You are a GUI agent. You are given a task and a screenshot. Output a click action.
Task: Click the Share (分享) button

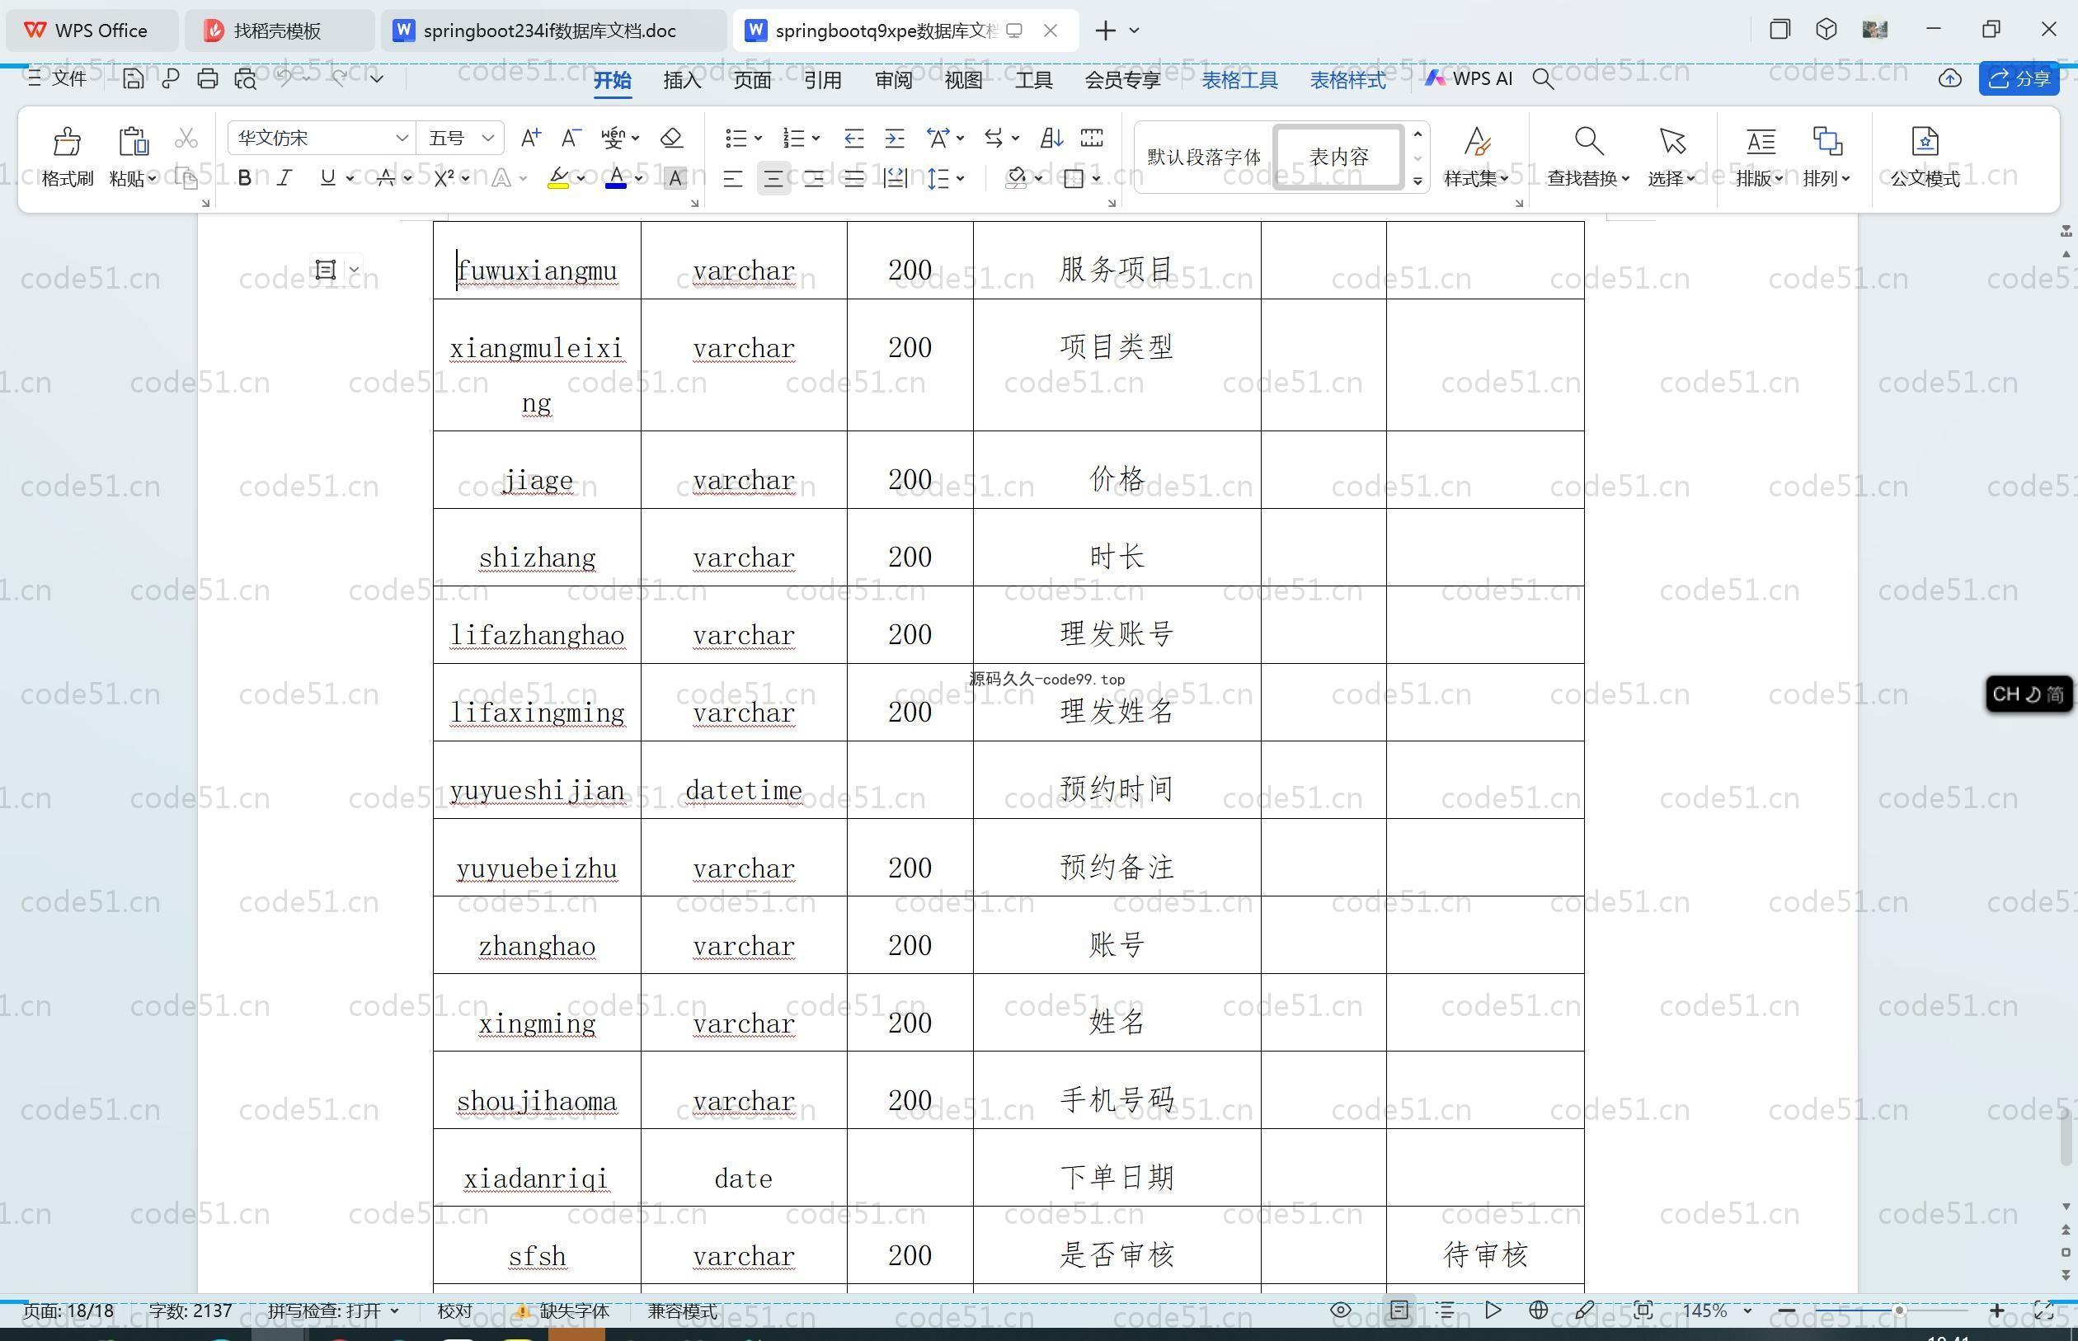pos(2019,79)
